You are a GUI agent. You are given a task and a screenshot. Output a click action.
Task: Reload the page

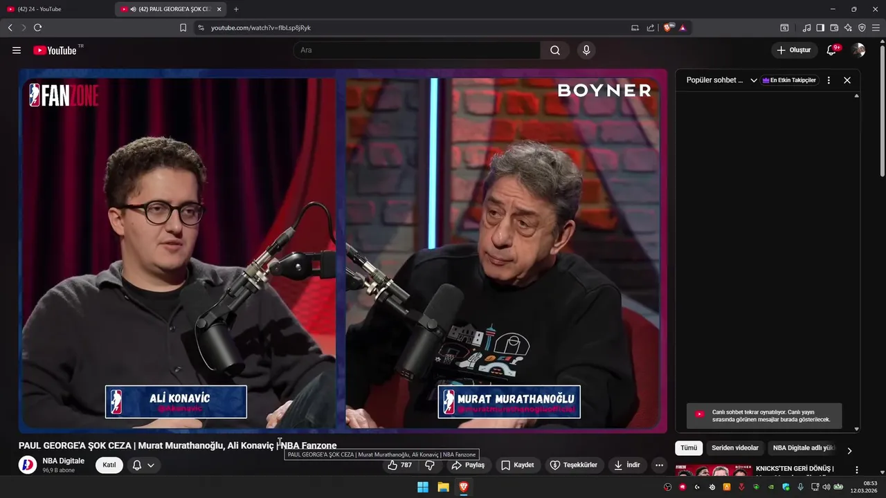click(x=37, y=28)
